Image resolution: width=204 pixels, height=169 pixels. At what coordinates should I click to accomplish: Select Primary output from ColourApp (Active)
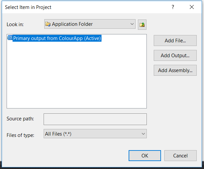(57, 38)
